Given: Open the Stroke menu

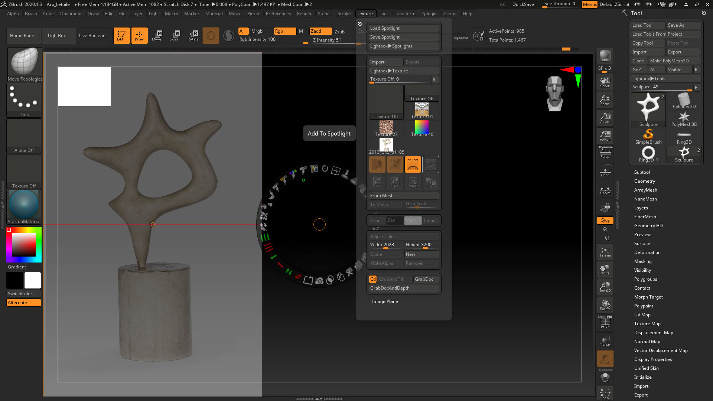Looking at the screenshot, I should click(x=344, y=13).
